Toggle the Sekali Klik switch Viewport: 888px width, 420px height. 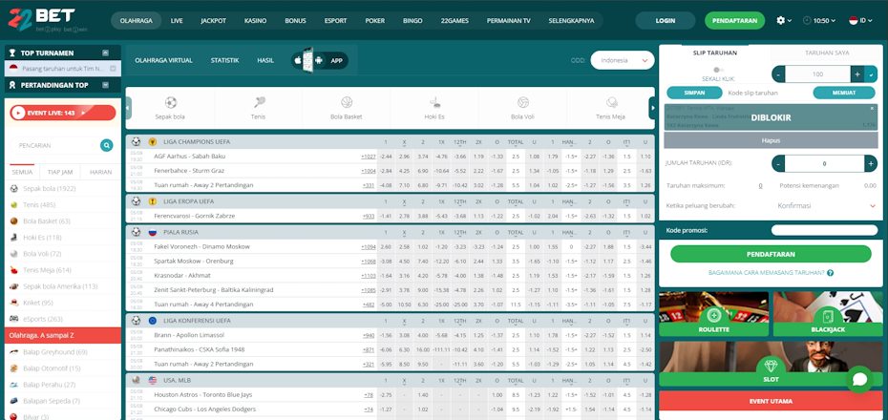pos(718,70)
